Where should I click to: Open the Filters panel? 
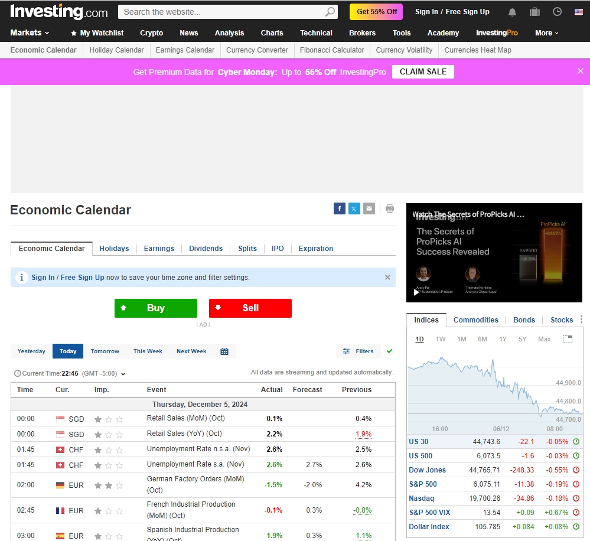pyautogui.click(x=358, y=351)
